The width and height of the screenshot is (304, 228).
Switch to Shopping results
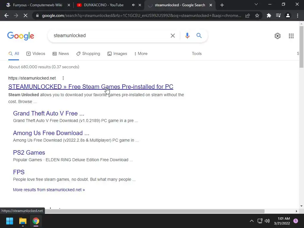[88, 54]
